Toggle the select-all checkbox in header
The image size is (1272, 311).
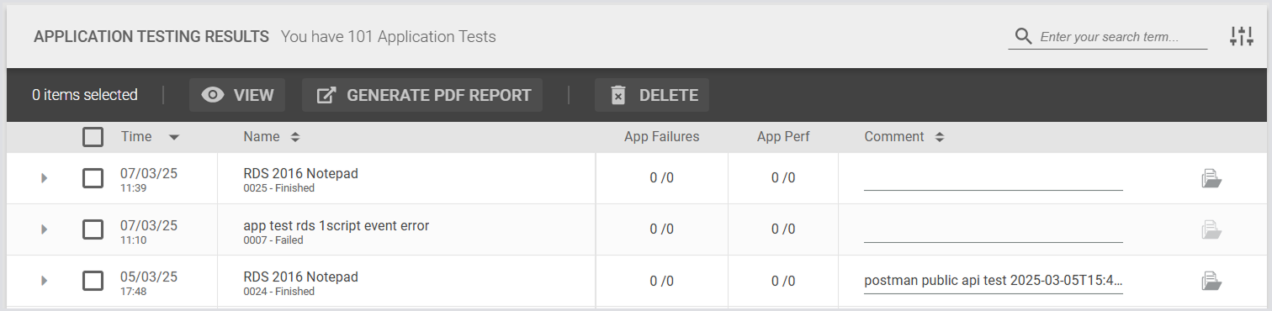[93, 137]
